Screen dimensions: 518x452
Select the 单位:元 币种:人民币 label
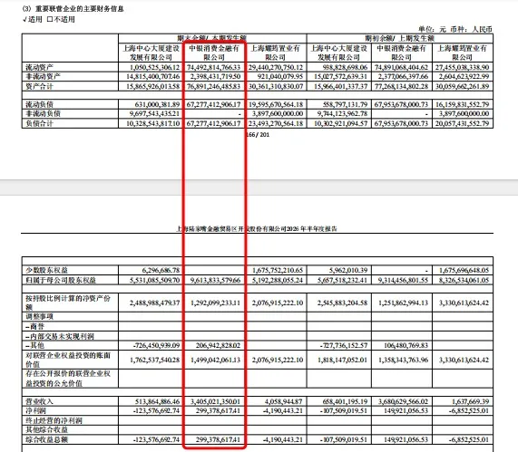coord(455,29)
